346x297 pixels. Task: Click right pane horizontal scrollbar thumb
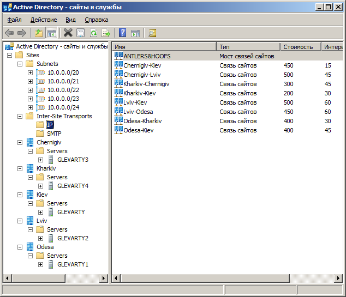pyautogui.click(x=205, y=278)
